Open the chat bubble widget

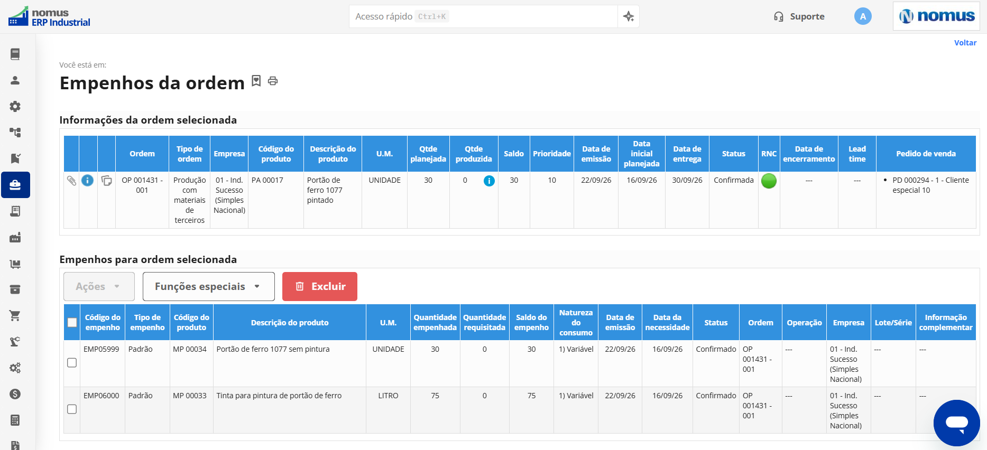(x=957, y=423)
